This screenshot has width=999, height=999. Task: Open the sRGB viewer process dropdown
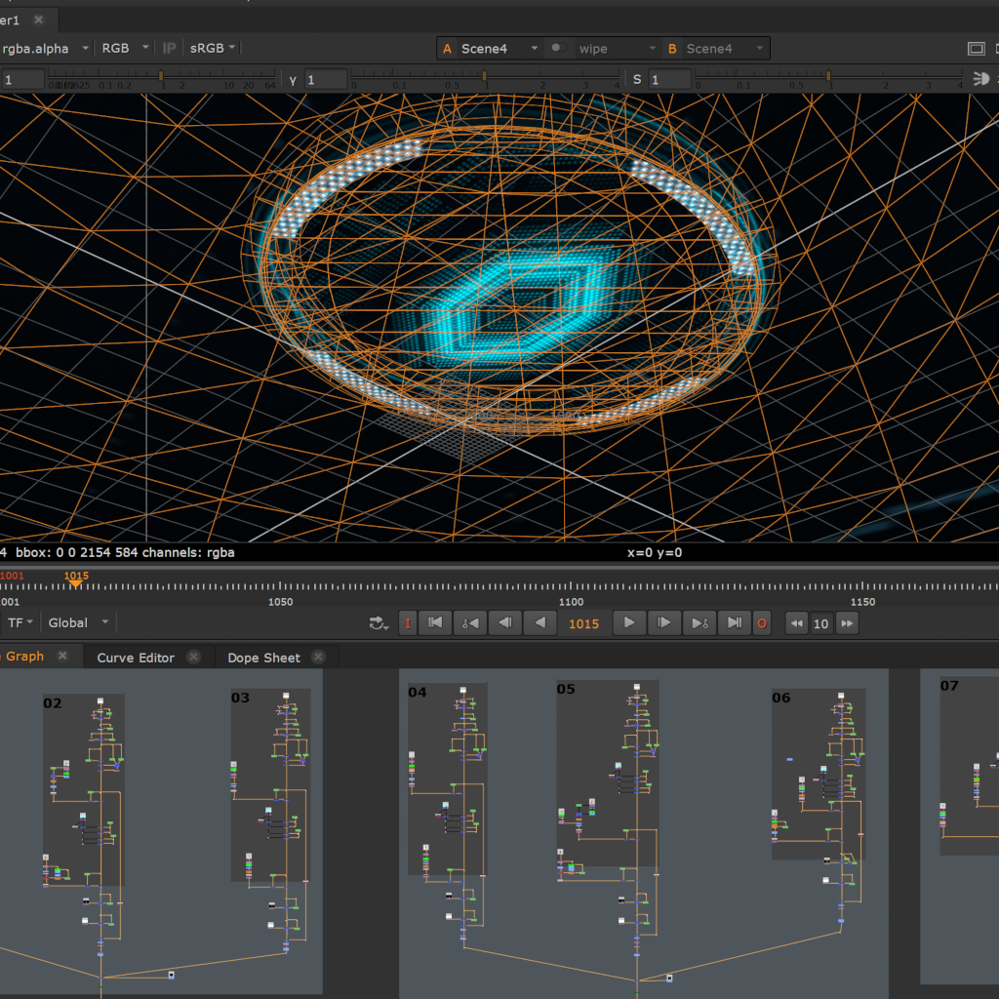click(212, 49)
